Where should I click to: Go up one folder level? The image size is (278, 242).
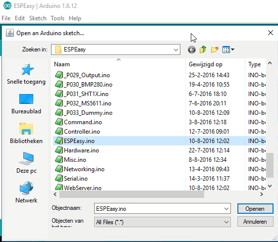click(x=203, y=49)
